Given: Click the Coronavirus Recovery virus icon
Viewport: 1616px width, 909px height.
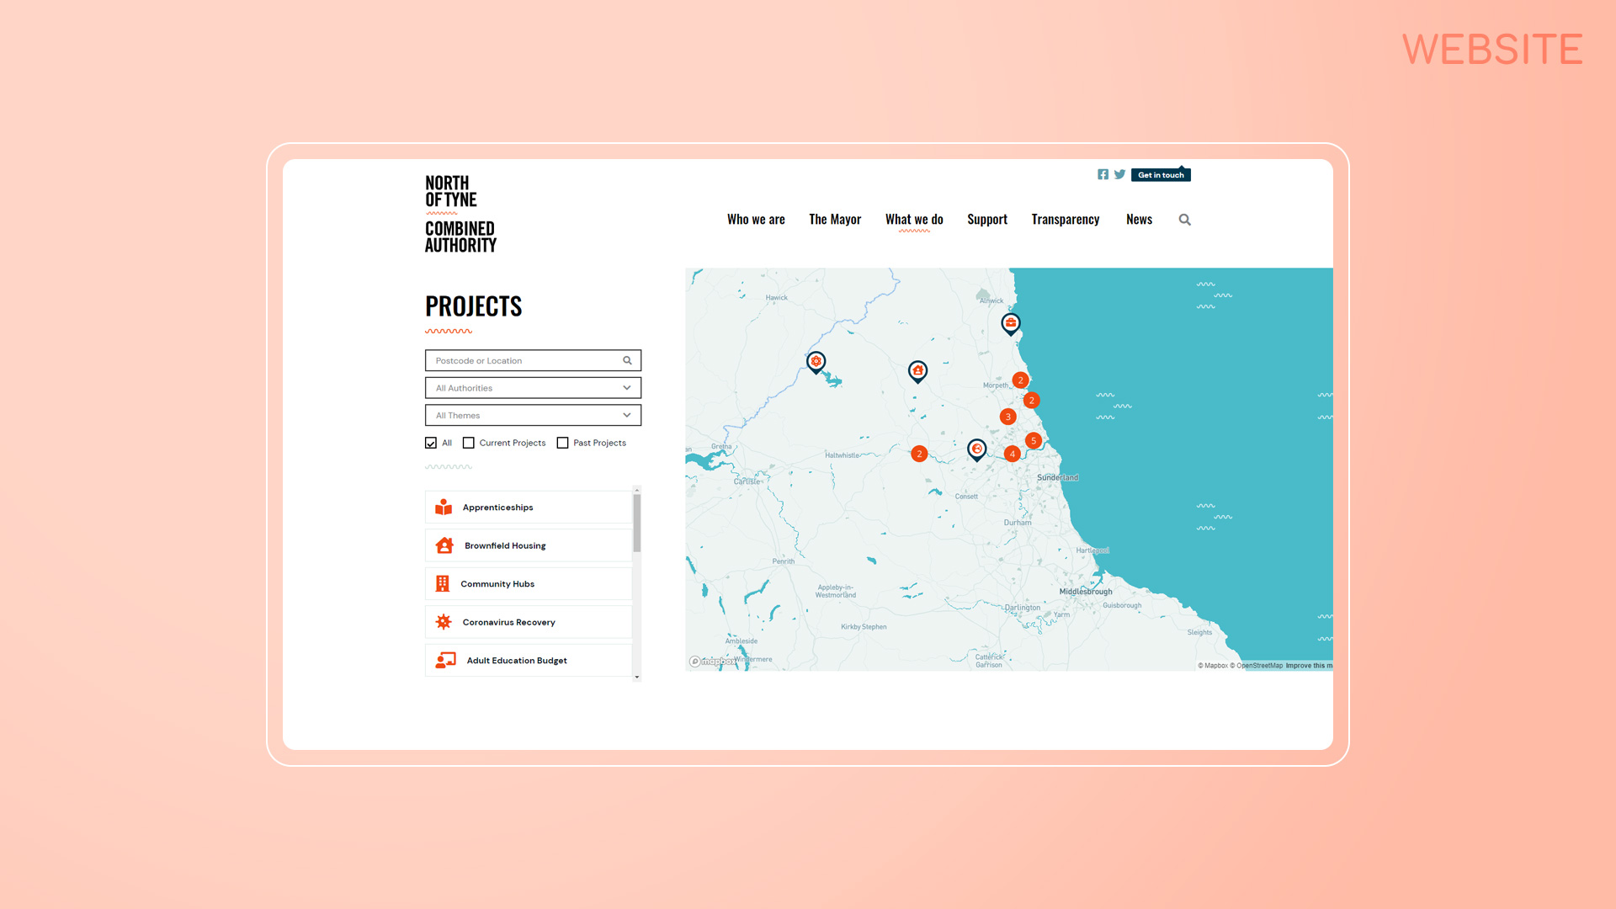Looking at the screenshot, I should [444, 622].
